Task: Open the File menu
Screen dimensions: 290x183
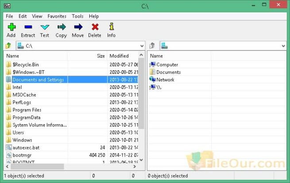Action: [x=9, y=16]
